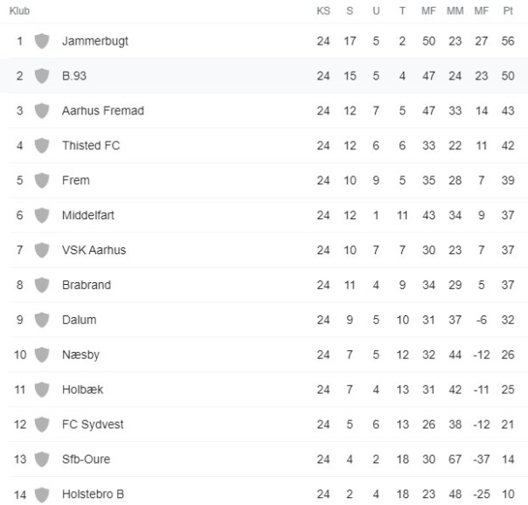
Task: Click the MM goals against column header
Action: pos(455,11)
